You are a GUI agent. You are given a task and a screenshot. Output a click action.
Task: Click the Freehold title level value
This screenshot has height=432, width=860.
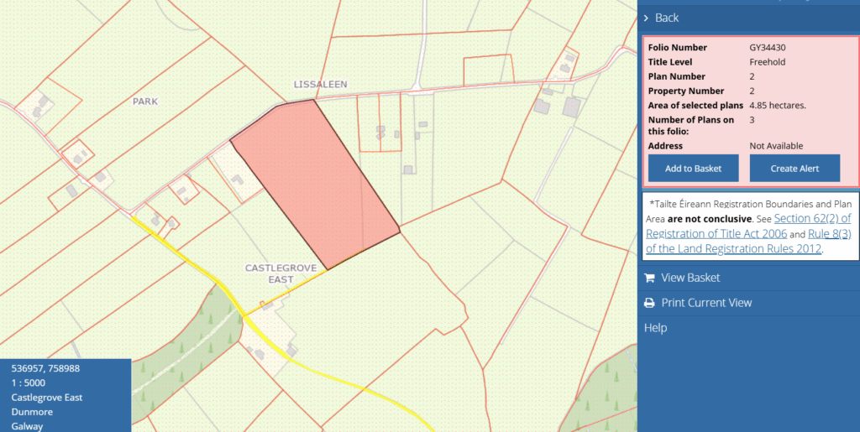pos(768,62)
